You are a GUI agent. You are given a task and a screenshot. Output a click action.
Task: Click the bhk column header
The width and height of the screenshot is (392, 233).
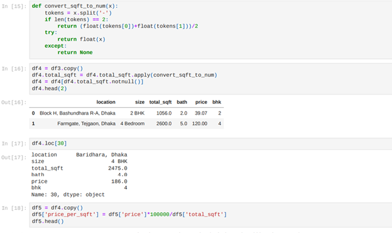217,102
